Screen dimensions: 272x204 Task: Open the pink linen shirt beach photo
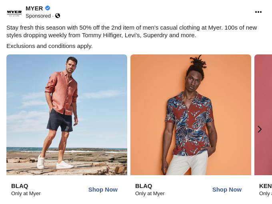pyautogui.click(x=67, y=115)
